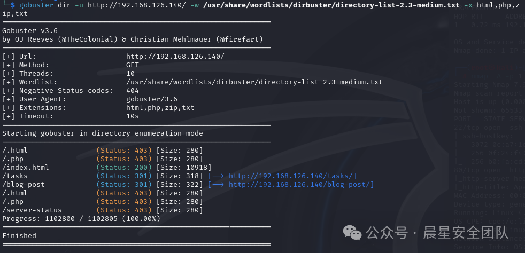Screen dimensions: 525x253
Task: Click the 'Finished' status line
Action: (x=19, y=236)
